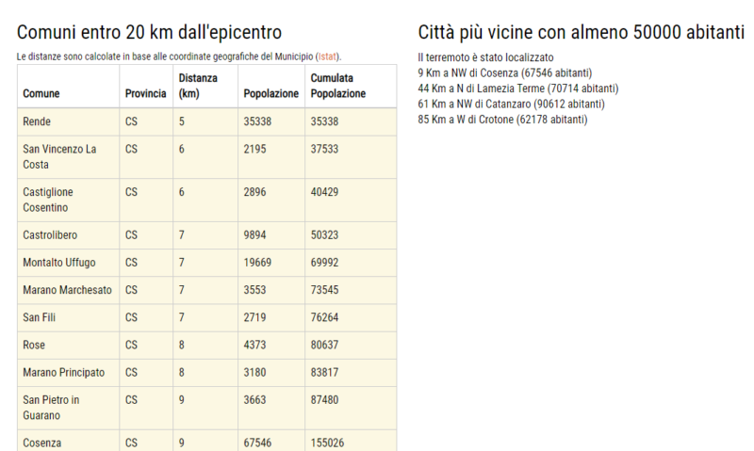
Task: Click population value 2719
Action: (x=254, y=317)
